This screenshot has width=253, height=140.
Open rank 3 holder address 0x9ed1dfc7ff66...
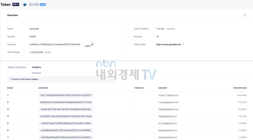(66, 109)
